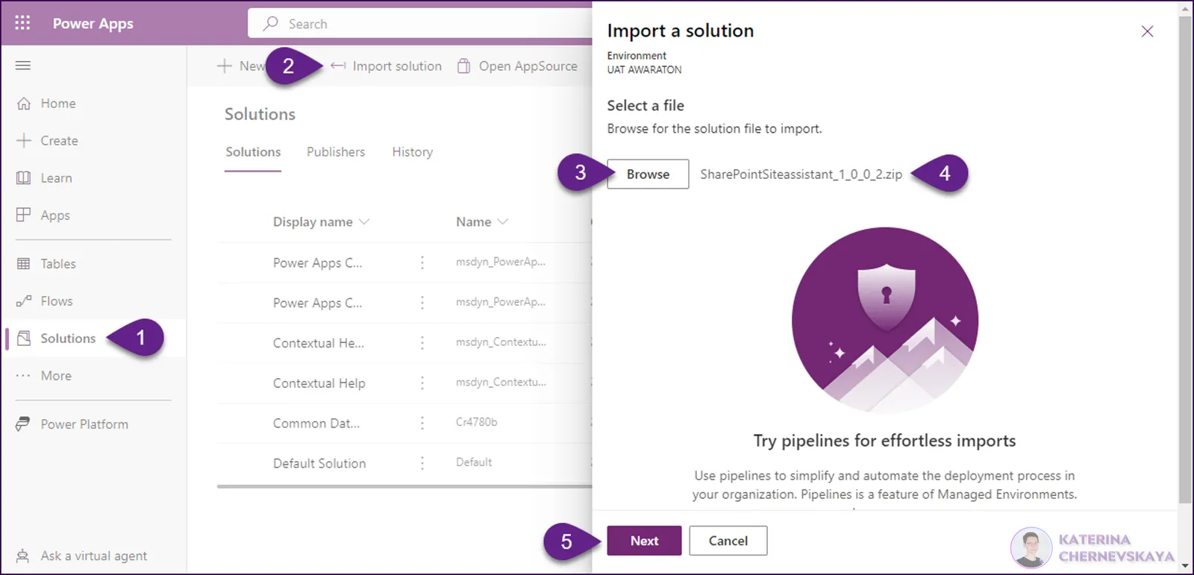Image resolution: width=1194 pixels, height=575 pixels.
Task: Open more options for Contextual Help row
Action: [422, 383]
